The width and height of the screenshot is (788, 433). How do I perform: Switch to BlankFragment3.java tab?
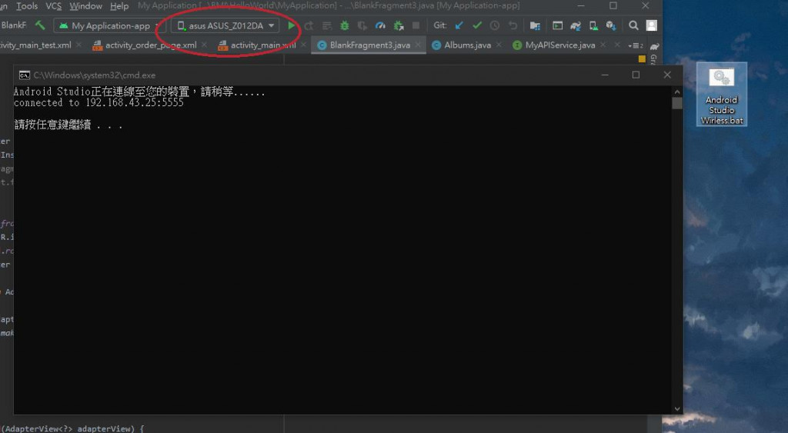pyautogui.click(x=370, y=45)
